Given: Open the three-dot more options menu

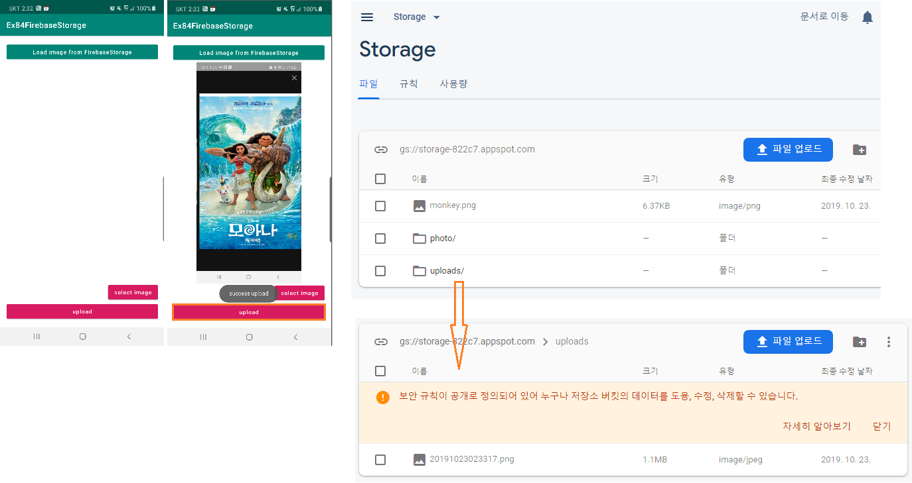Looking at the screenshot, I should [889, 342].
